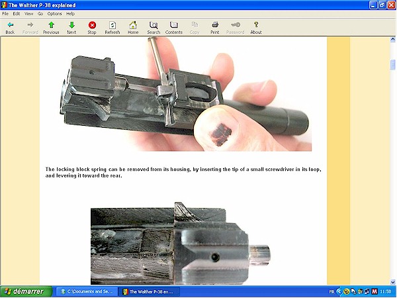Image resolution: width=397 pixels, height=298 pixels.
Task: Open the File menu
Action: coord(5,14)
